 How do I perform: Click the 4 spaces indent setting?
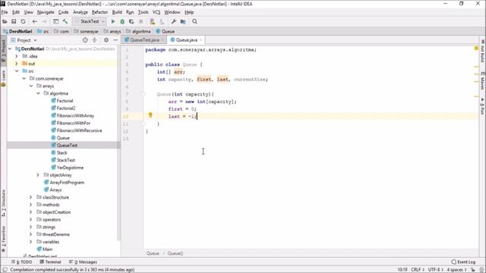click(x=456, y=270)
